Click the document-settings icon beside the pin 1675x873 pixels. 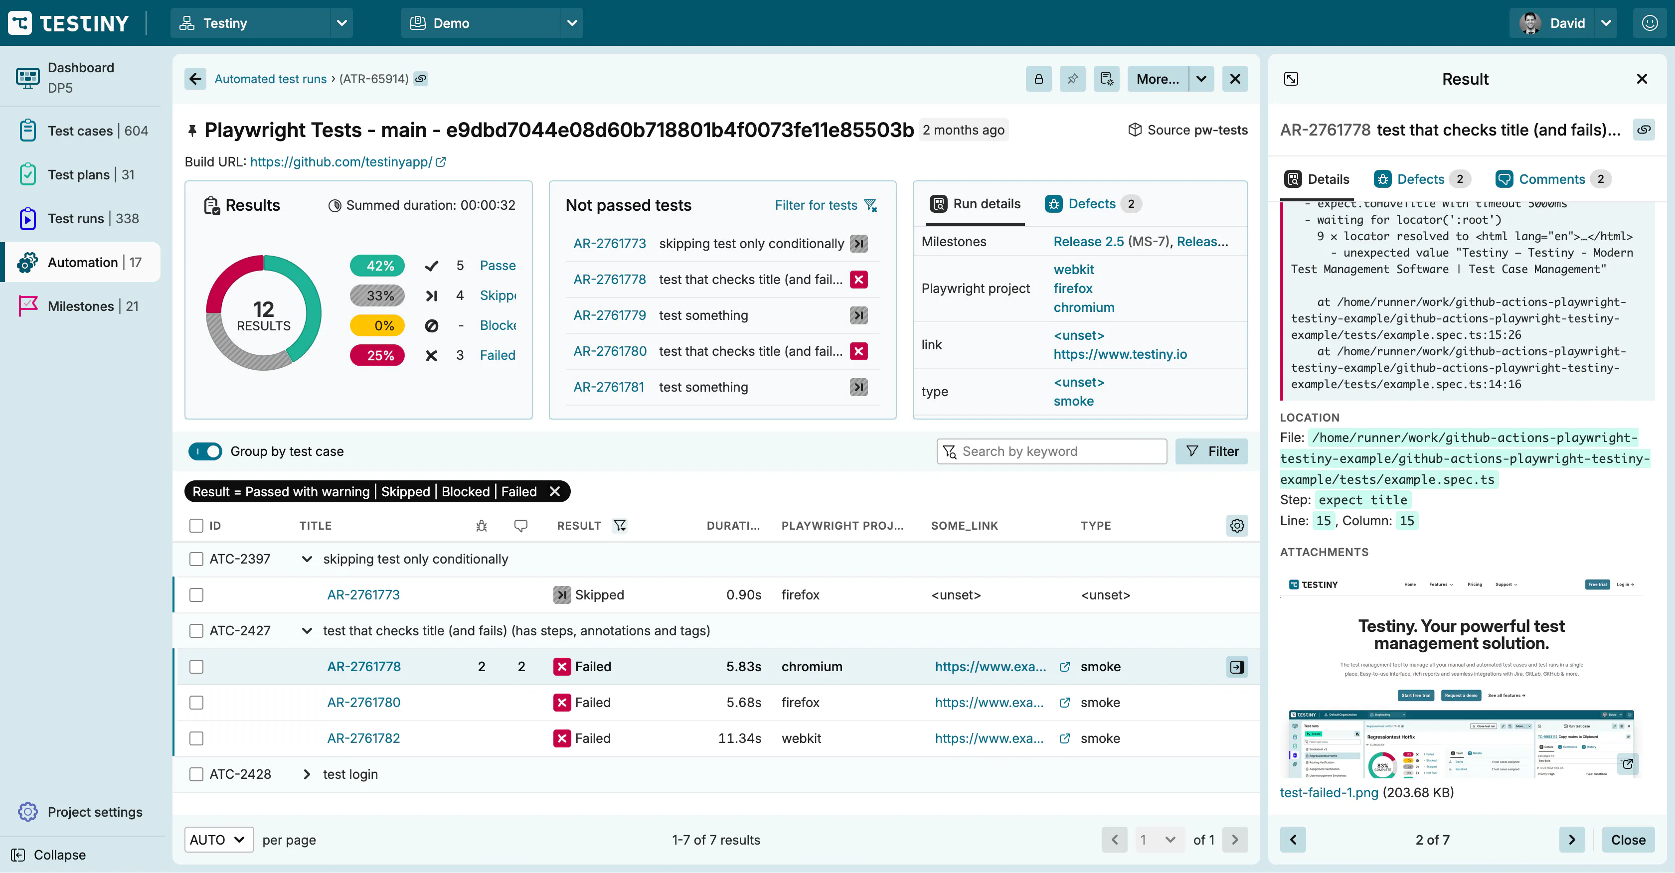pos(1106,79)
